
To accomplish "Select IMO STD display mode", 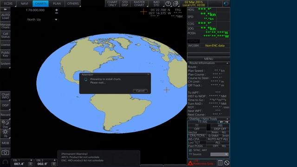I will pyautogui.click(x=156, y=4).
